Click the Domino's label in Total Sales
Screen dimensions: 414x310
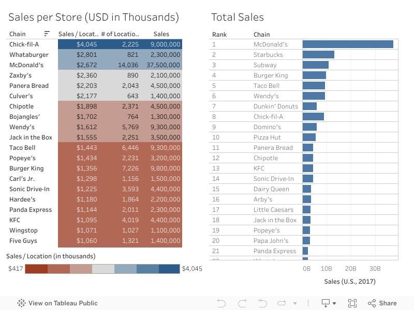click(x=267, y=127)
